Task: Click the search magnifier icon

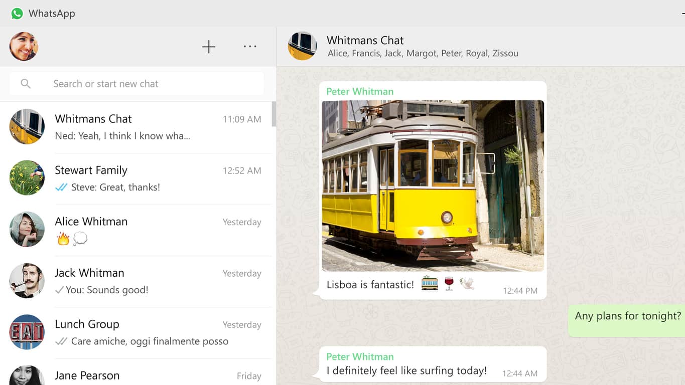Action: tap(26, 83)
